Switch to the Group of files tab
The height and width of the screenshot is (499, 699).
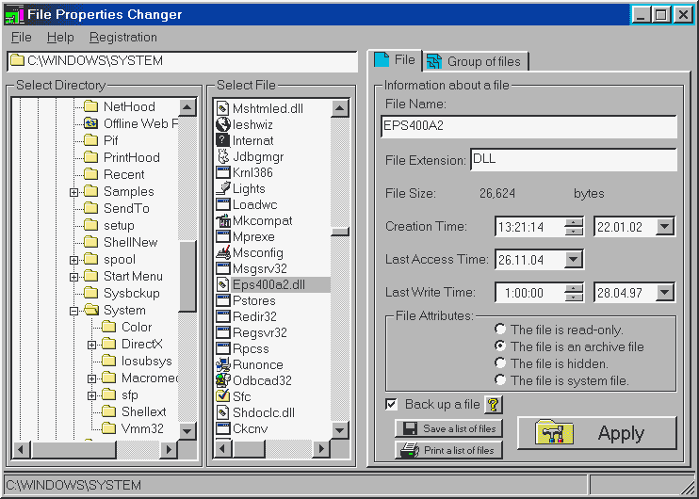click(475, 61)
